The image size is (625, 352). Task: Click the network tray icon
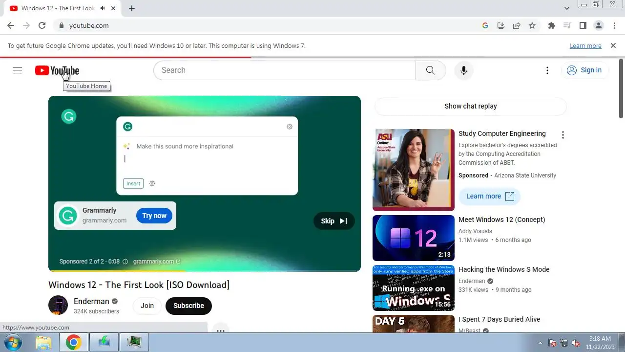(x=564, y=343)
